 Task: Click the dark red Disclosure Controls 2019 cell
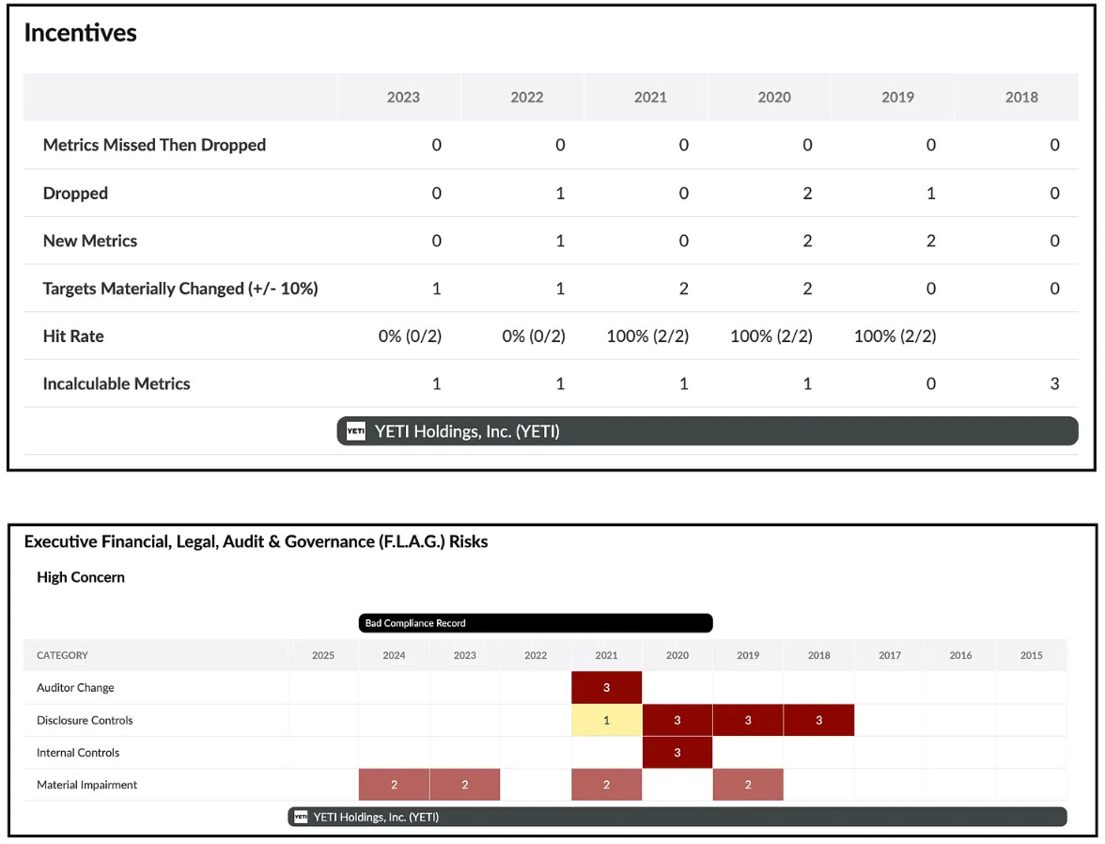coord(748,720)
